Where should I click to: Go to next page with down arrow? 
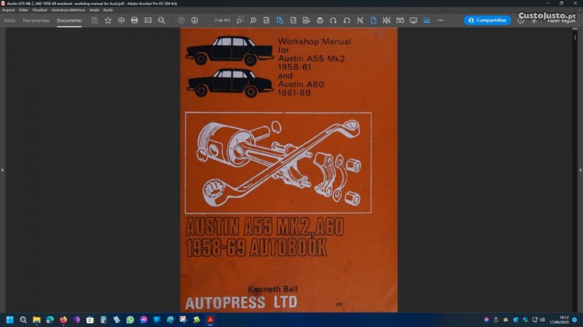point(194,20)
